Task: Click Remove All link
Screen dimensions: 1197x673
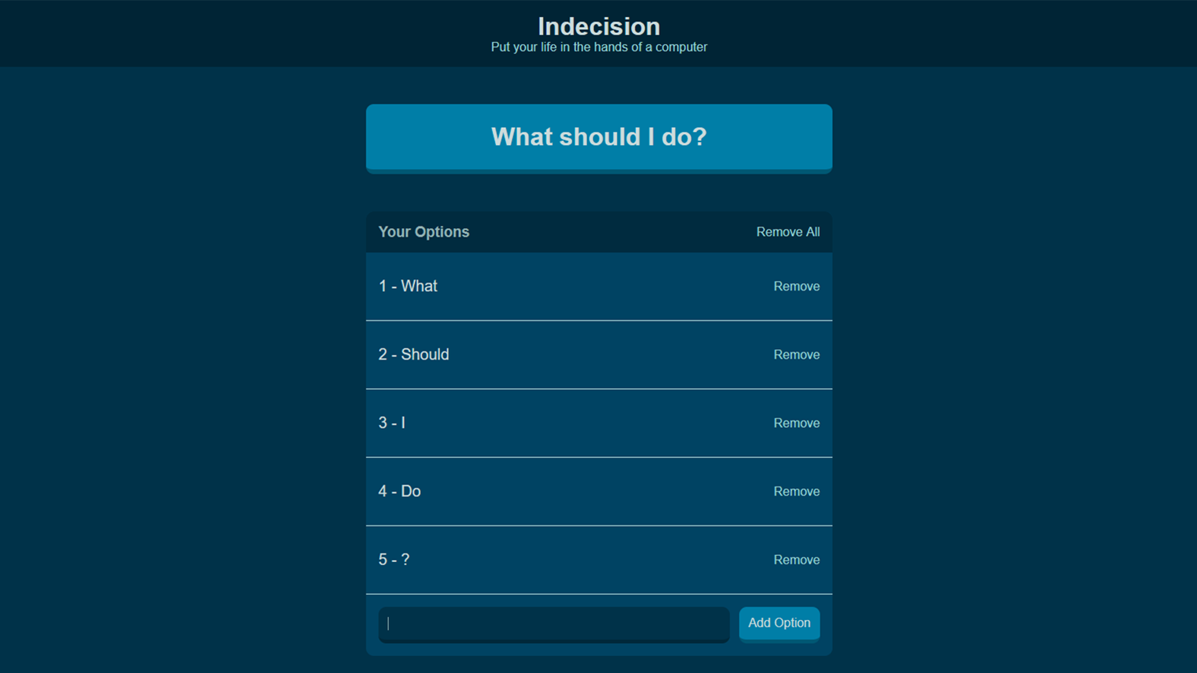Action: [x=787, y=232]
